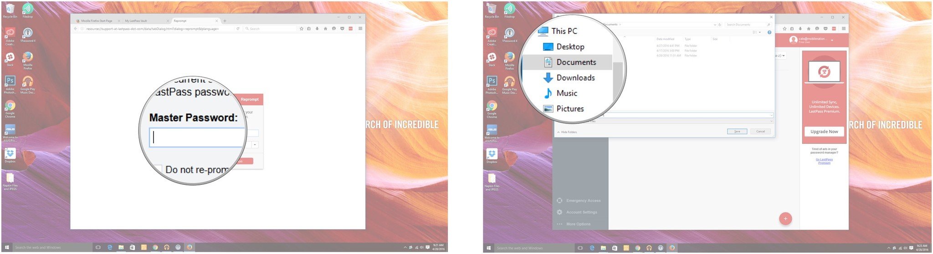Sort by Type column header in dialog

coord(687,39)
